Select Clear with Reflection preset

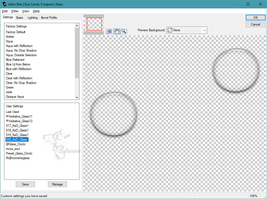[19, 78]
